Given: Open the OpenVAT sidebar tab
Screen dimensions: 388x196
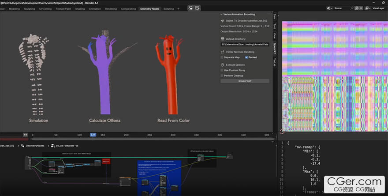Looking at the screenshot, I should 275,48.
